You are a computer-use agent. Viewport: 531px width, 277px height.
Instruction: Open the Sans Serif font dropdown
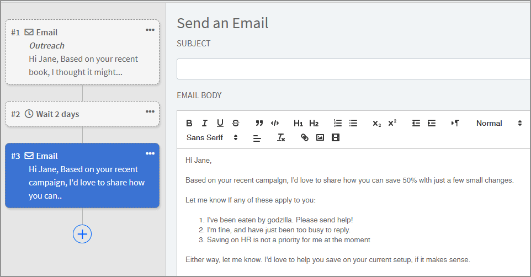point(212,137)
